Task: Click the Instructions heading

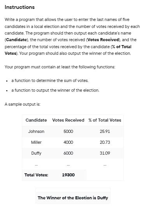Action: coord(20,7)
